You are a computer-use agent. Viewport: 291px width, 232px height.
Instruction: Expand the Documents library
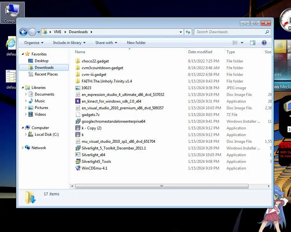click(26, 94)
